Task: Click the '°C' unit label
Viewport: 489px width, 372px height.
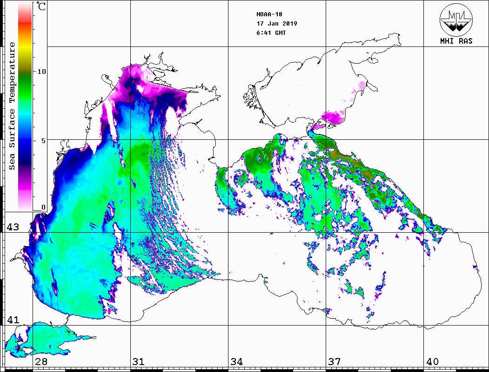Action: (x=40, y=6)
